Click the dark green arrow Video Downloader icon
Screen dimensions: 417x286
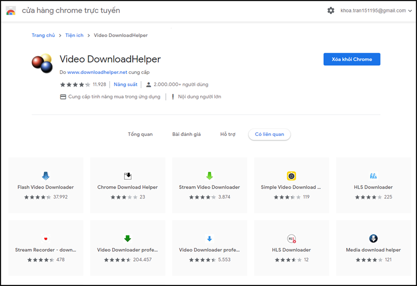tap(128, 239)
